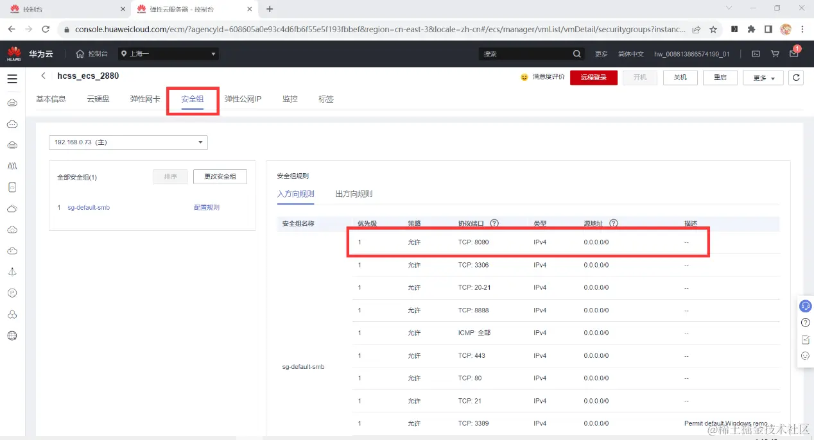Click the satisfaction smiley face icon
814x440 pixels.
[524, 77]
